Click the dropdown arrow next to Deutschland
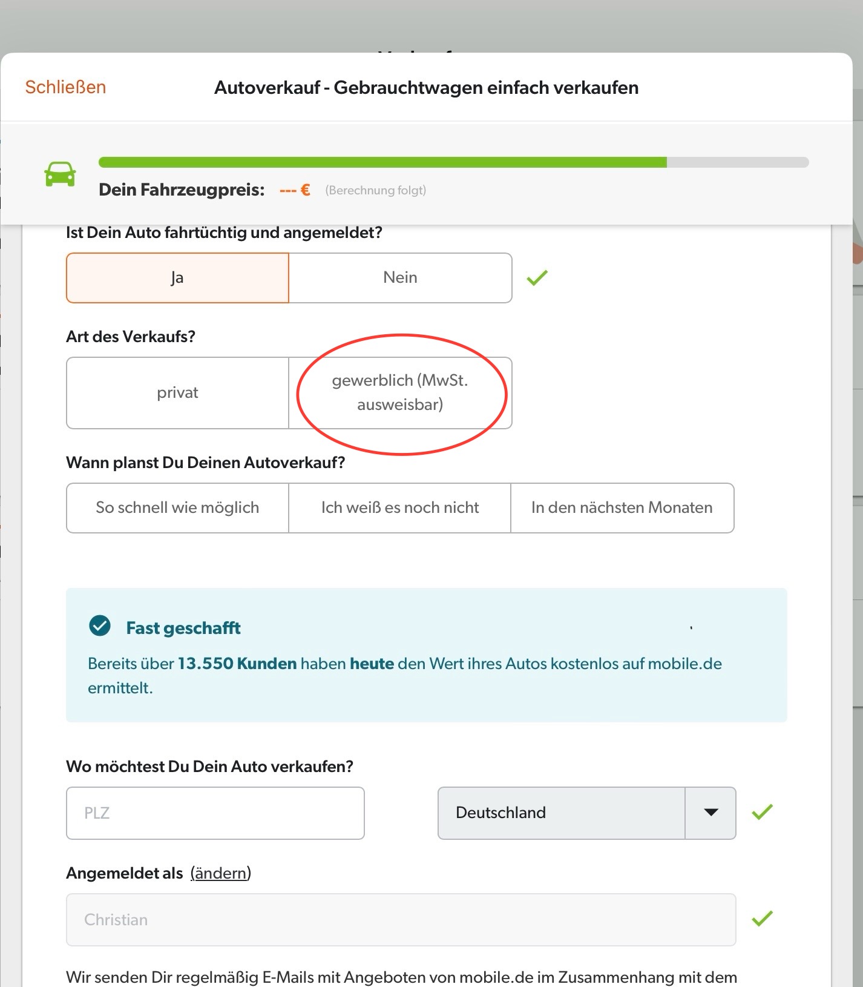This screenshot has width=863, height=987. pyautogui.click(x=711, y=813)
